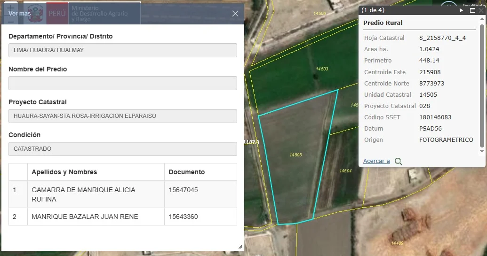
Task: Click the Documento column header
Action: tap(187, 172)
